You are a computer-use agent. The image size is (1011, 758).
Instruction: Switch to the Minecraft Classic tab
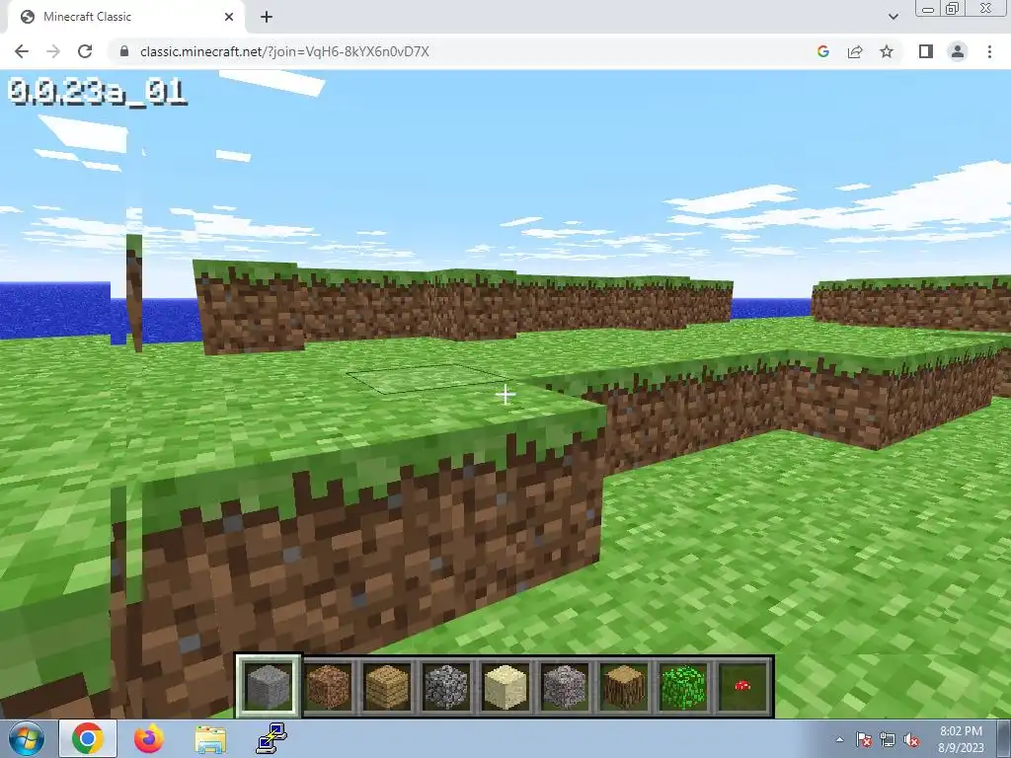pos(126,17)
